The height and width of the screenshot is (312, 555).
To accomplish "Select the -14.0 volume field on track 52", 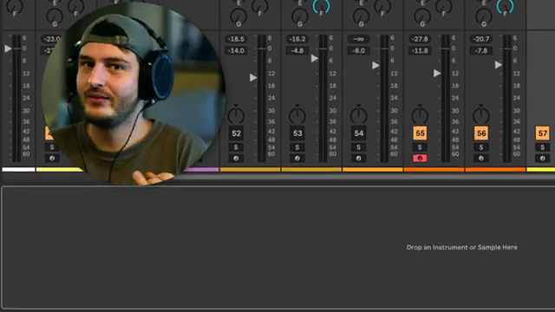I will (x=236, y=50).
